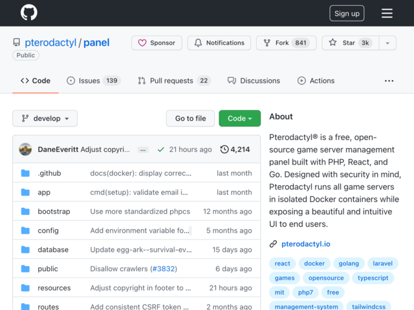This screenshot has height=310, width=414.
Task: Open Add environment variable commit link
Action: [x=140, y=231]
